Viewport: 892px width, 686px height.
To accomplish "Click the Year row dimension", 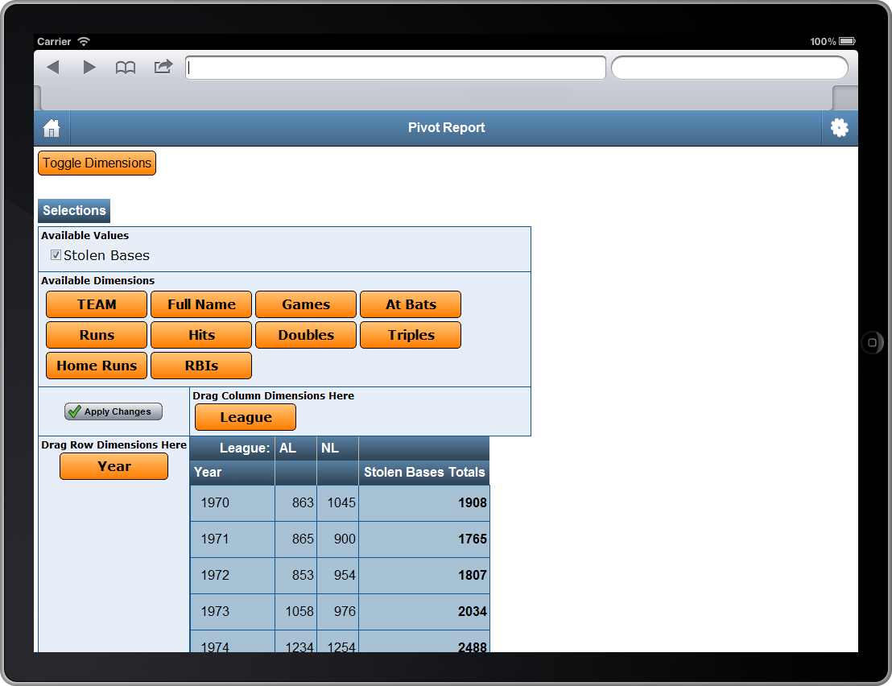I will tap(114, 466).
